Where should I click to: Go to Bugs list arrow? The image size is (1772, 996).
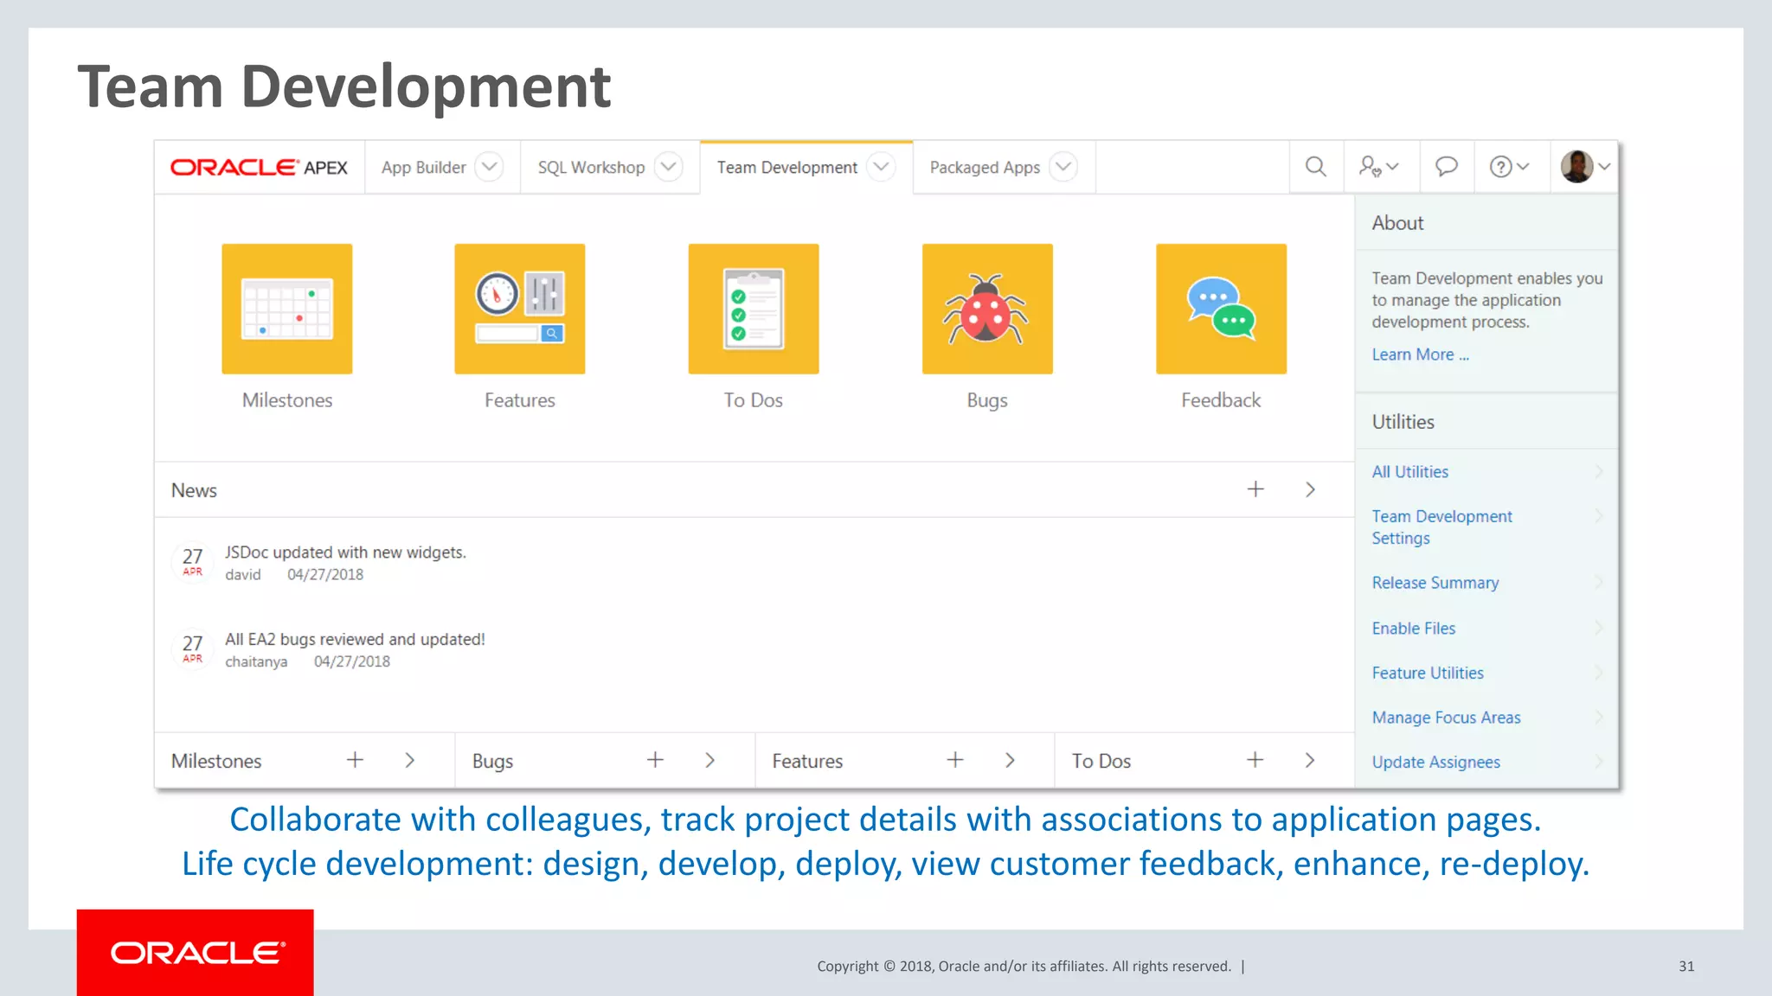pyautogui.click(x=709, y=760)
